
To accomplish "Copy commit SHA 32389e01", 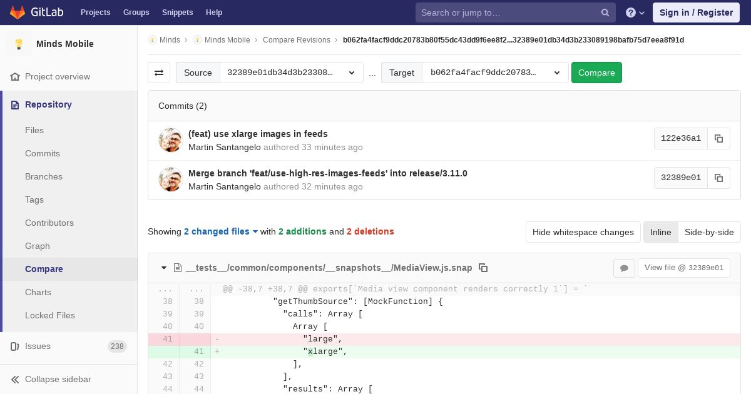I will [718, 178].
